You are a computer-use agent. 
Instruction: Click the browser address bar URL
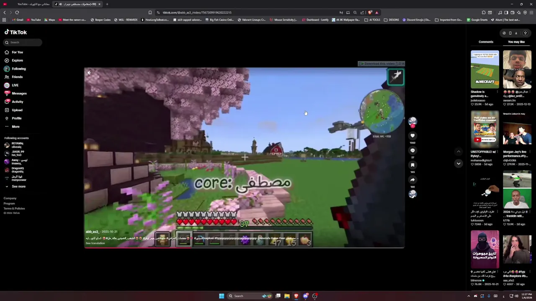point(197,13)
